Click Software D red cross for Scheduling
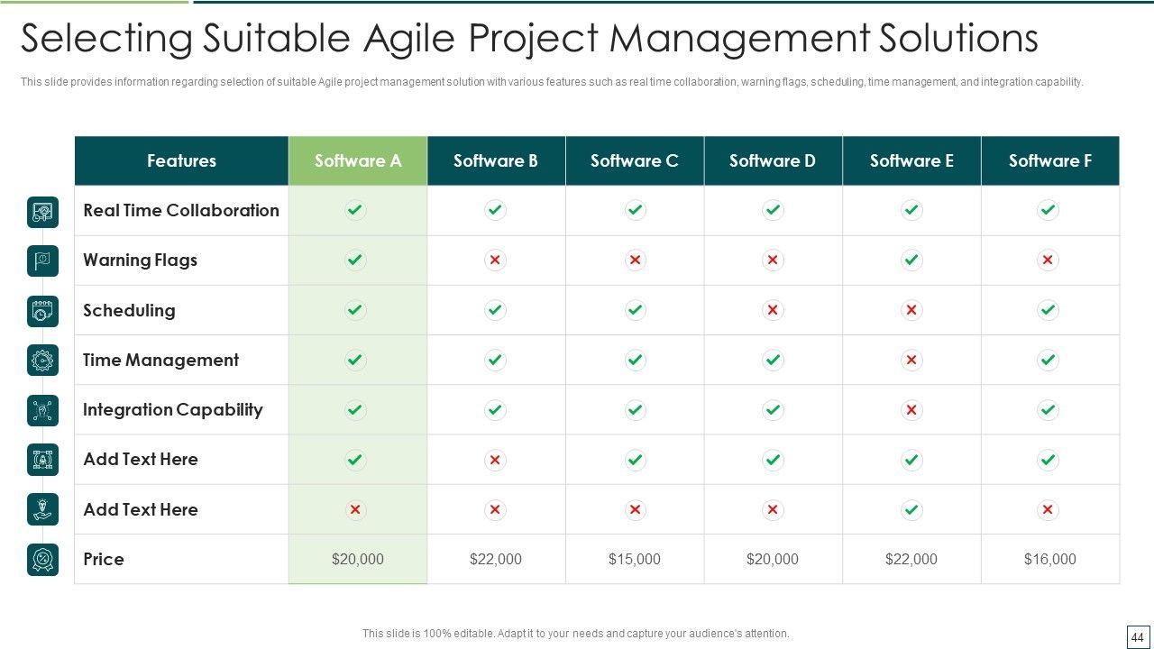This screenshot has width=1154, height=649. coord(773,310)
